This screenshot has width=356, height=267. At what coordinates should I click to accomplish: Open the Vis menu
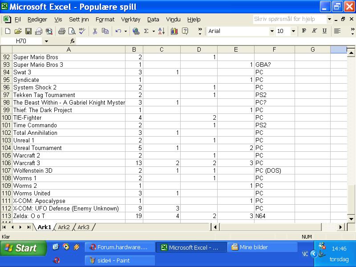point(58,20)
